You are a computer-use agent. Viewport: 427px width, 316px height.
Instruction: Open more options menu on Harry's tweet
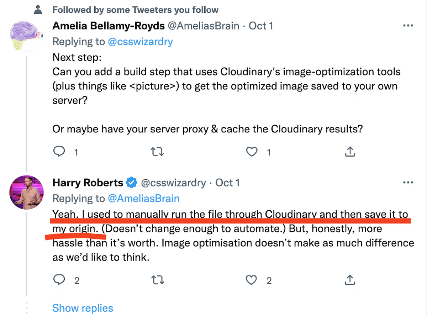click(407, 183)
